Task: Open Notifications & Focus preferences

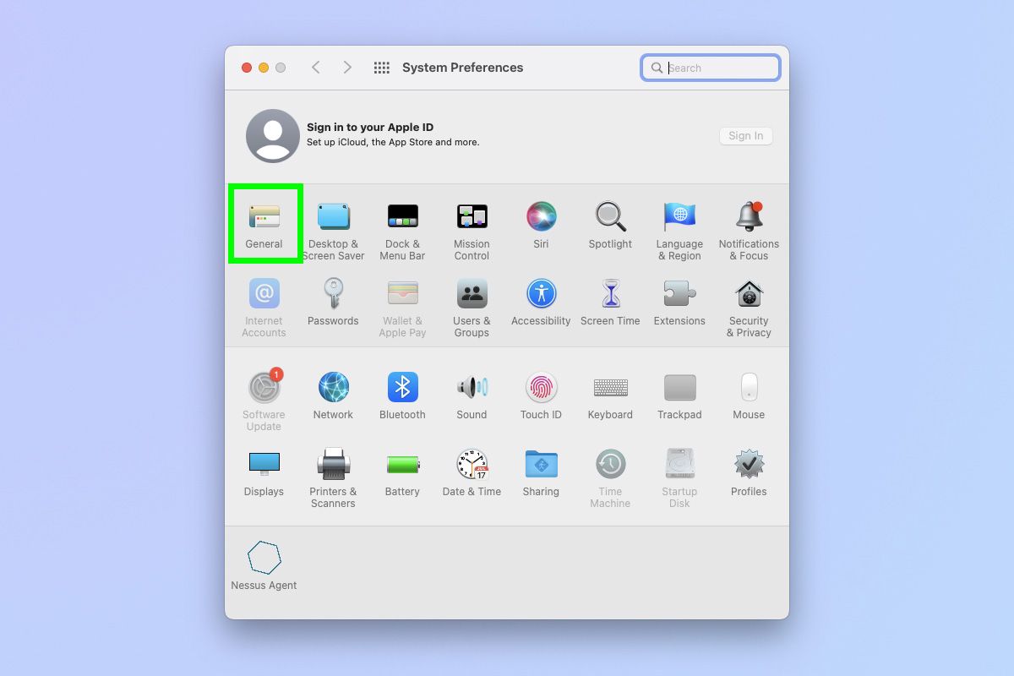Action: 749,218
